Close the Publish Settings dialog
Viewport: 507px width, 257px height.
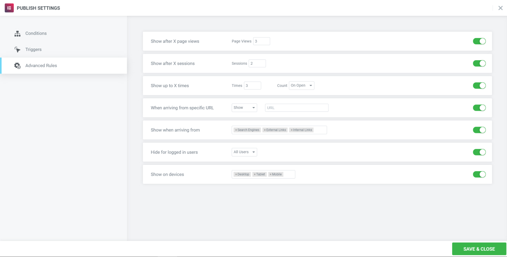(500, 8)
